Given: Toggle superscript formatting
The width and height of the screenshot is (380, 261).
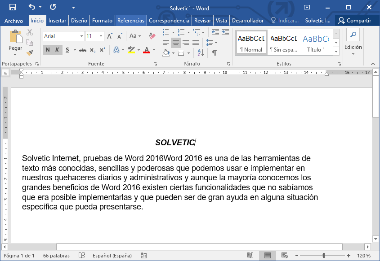Looking at the screenshot, I should coord(103,50).
